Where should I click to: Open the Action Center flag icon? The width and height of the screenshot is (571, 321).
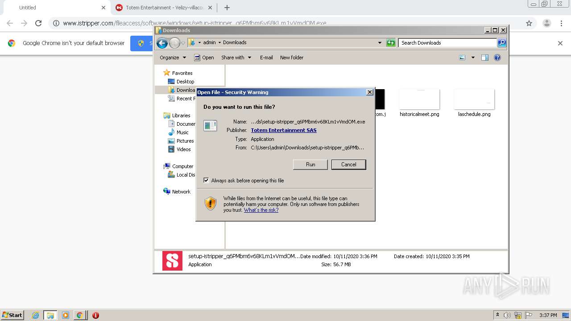528,315
